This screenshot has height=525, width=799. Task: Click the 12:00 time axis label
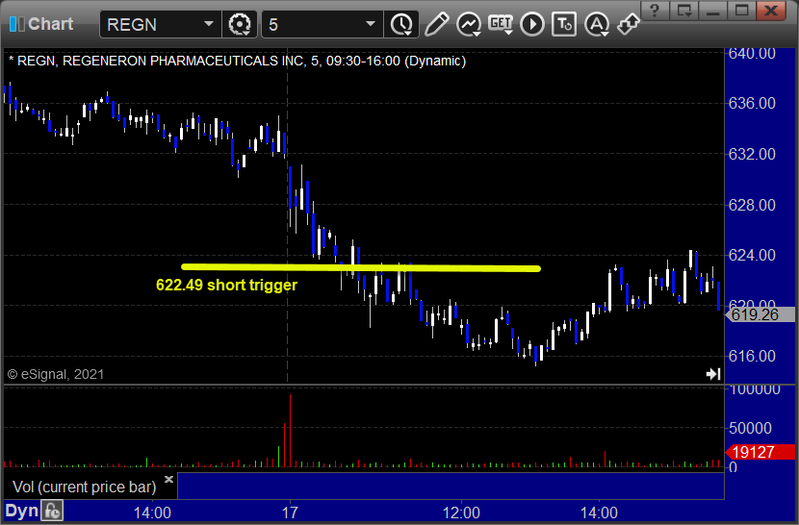pyautogui.click(x=461, y=512)
